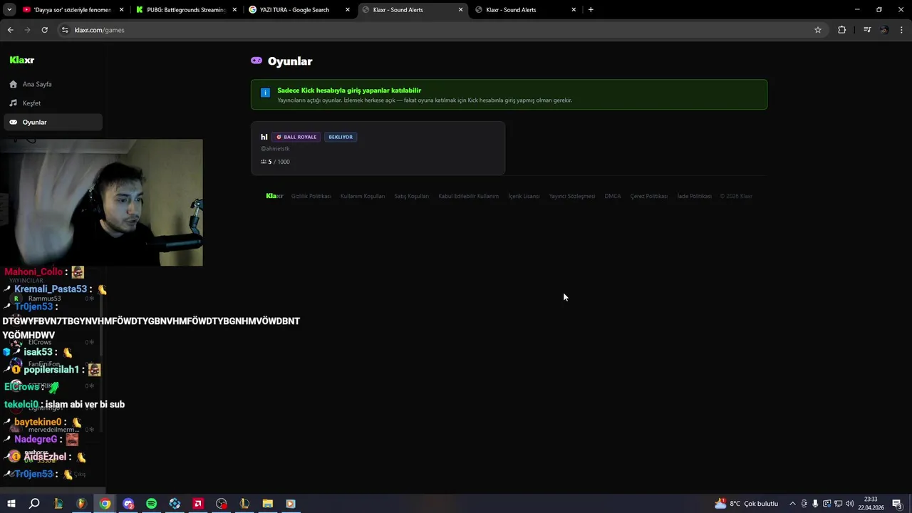
Task: Click the BALL ROYALE badge
Action: tap(296, 137)
